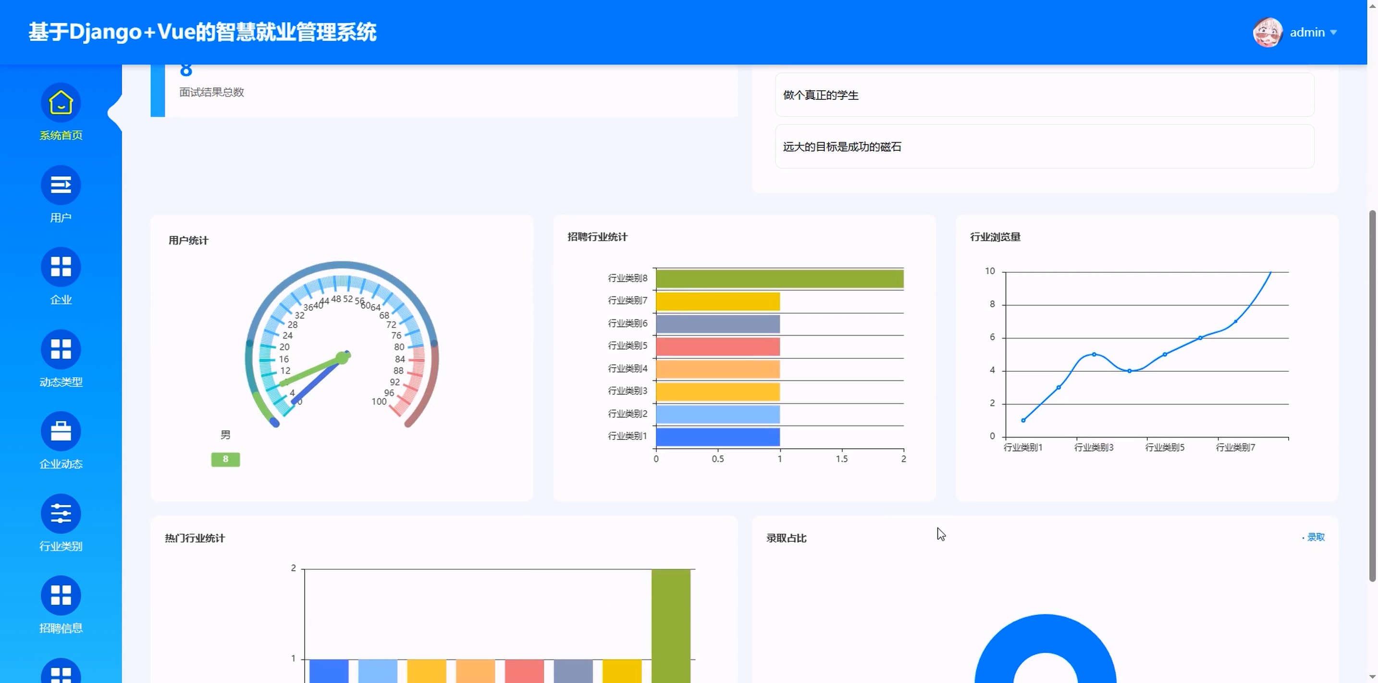1378x683 pixels.
Task: Click the admin avatar picture
Action: pos(1267,32)
